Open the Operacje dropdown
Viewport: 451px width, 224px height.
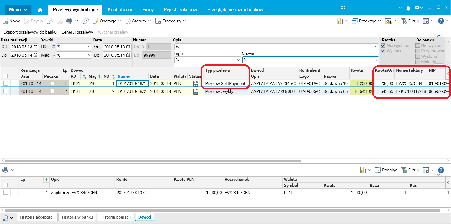(107, 21)
